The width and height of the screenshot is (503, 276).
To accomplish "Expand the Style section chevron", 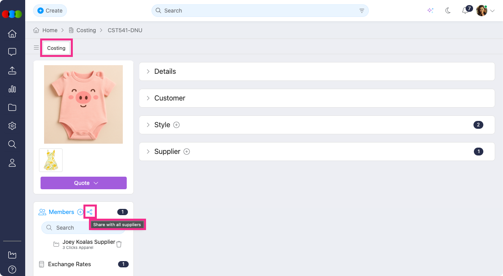I will (148, 125).
